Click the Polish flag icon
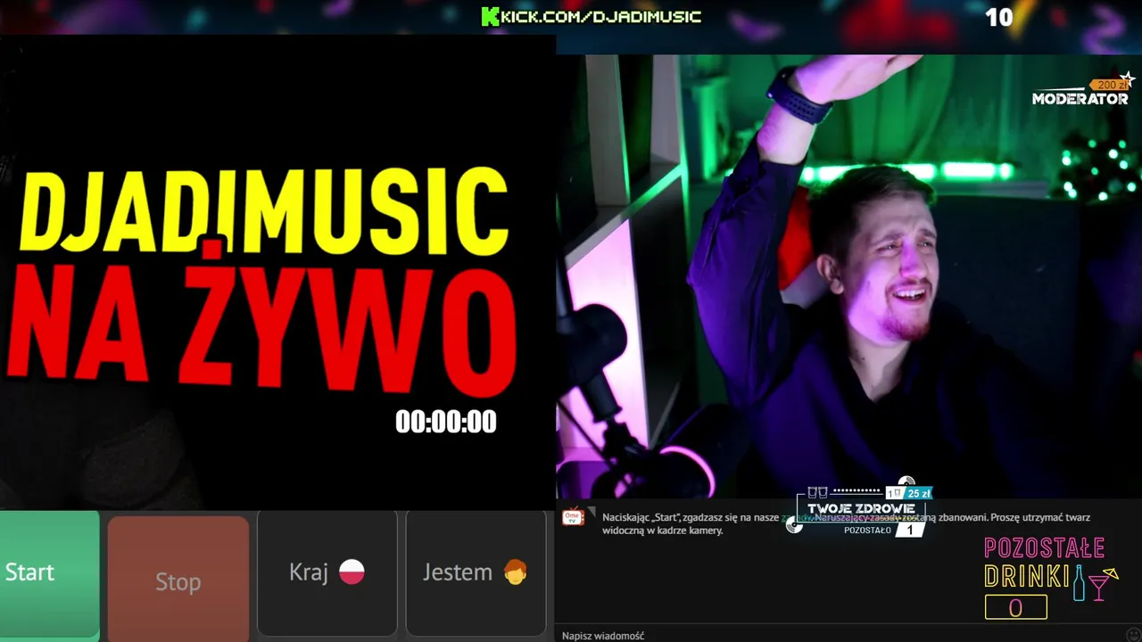 coord(352,572)
